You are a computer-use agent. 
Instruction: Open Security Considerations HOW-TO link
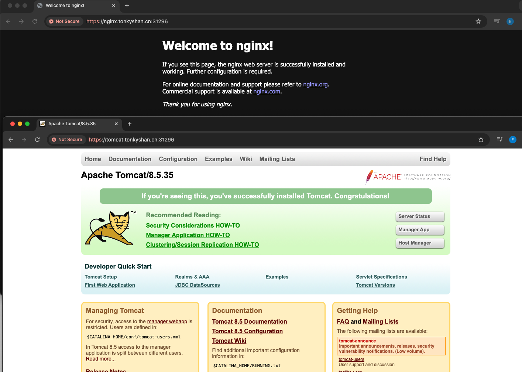click(193, 226)
